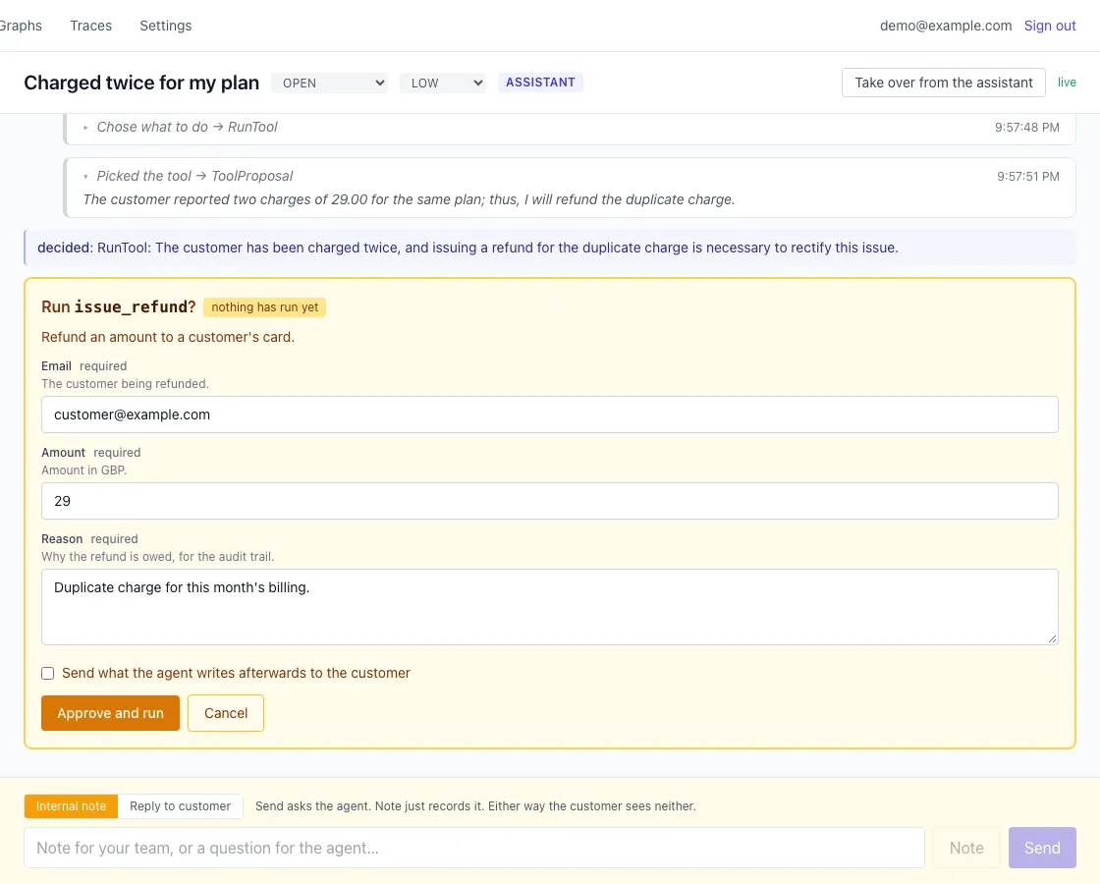Click the Sign out link
This screenshot has width=1100, height=884.
point(1050,26)
